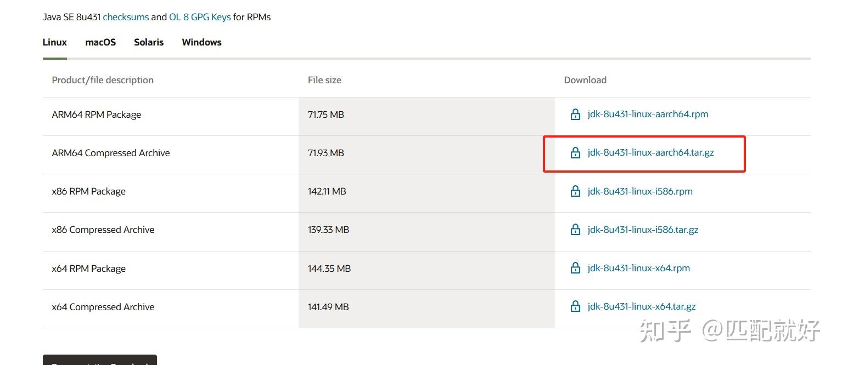Open the Solaris downloads tab

point(149,42)
